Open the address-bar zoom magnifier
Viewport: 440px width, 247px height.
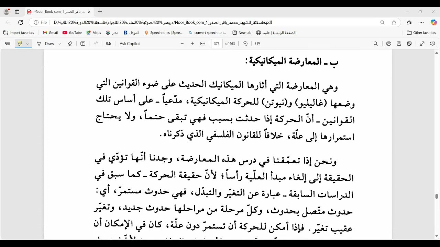pos(382,22)
